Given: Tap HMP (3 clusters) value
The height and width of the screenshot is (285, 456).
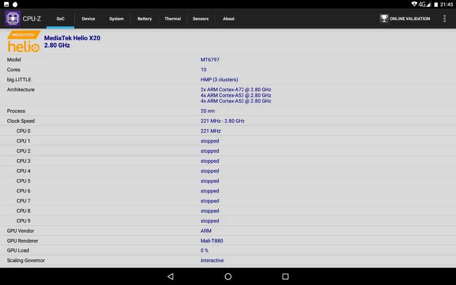Looking at the screenshot, I should (219, 79).
